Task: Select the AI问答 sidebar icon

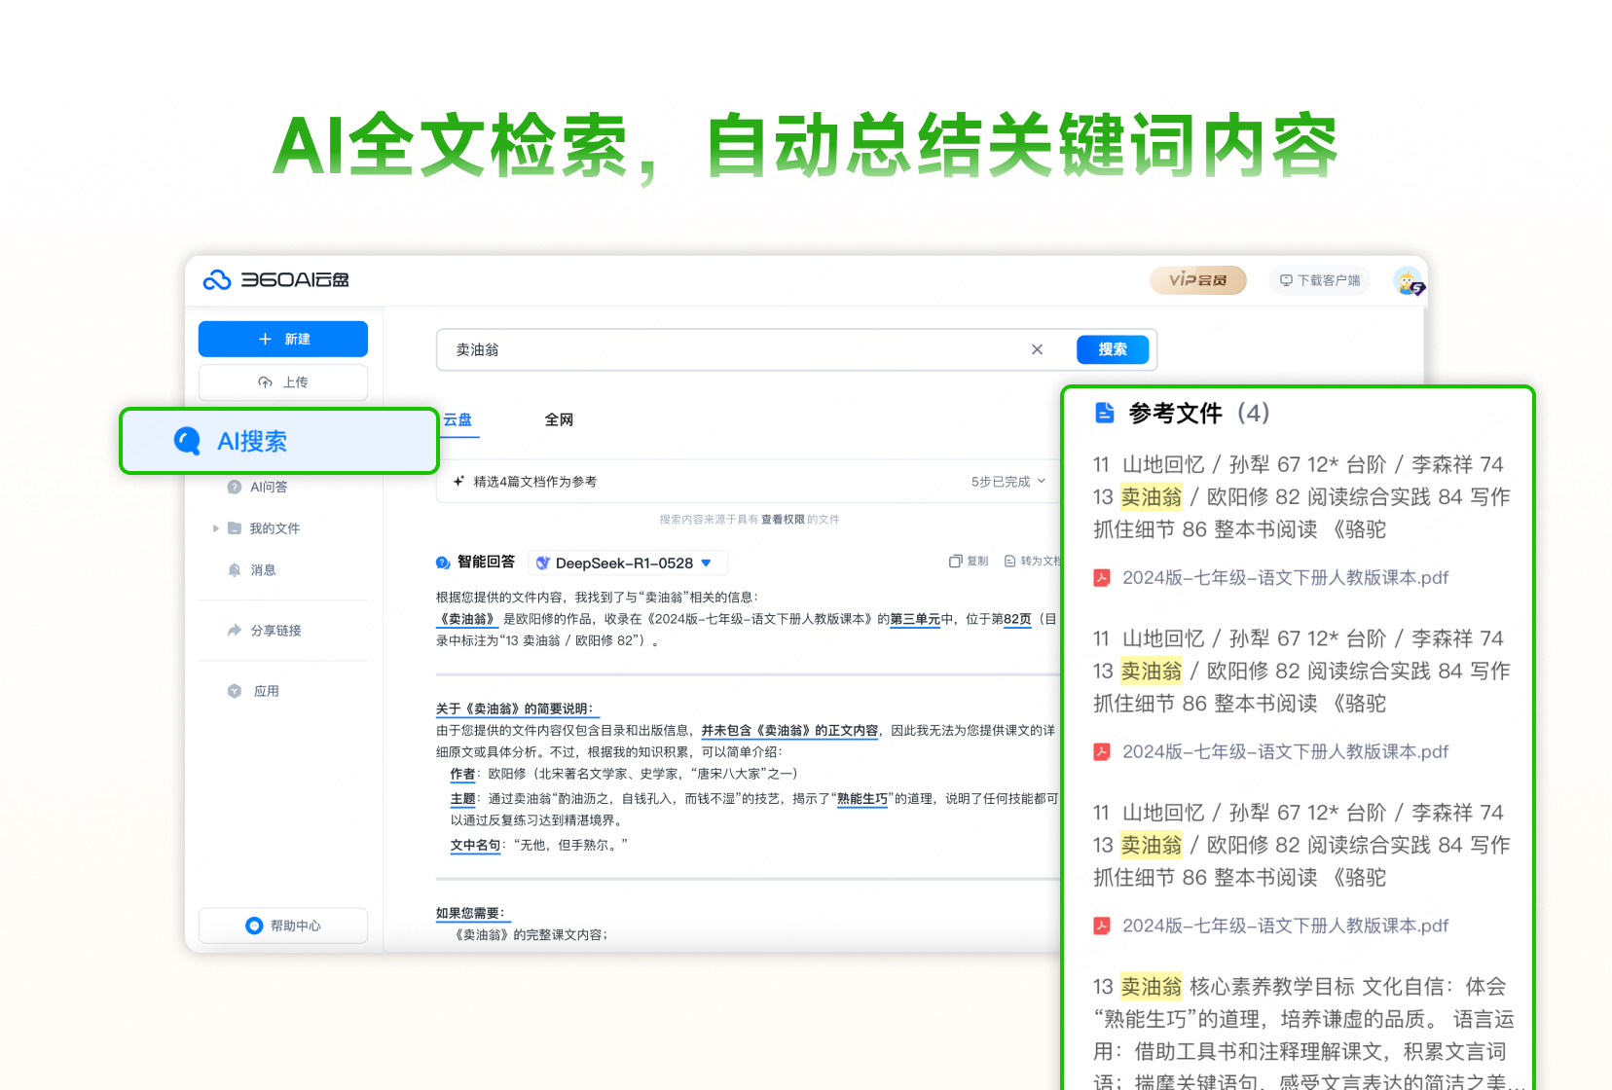Action: point(235,487)
